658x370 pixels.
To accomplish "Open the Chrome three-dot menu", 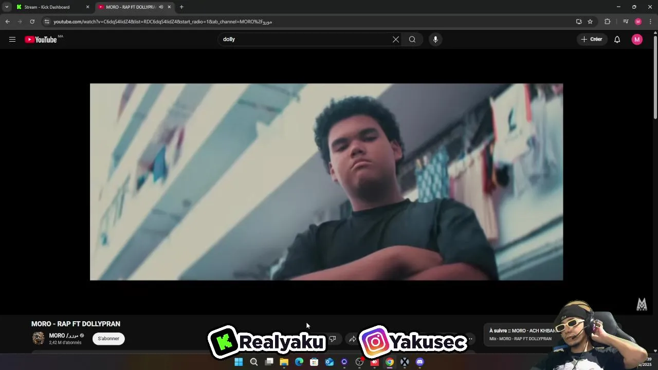I will [650, 22].
